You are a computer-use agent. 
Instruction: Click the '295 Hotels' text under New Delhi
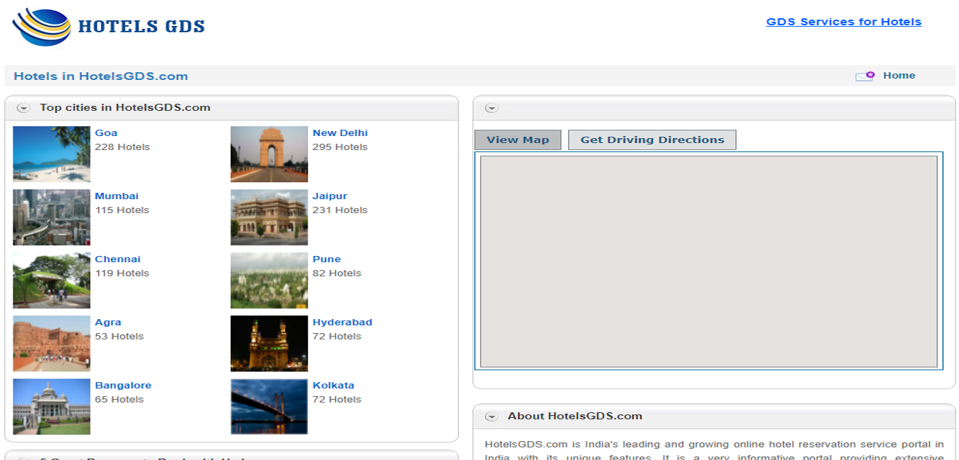click(340, 147)
